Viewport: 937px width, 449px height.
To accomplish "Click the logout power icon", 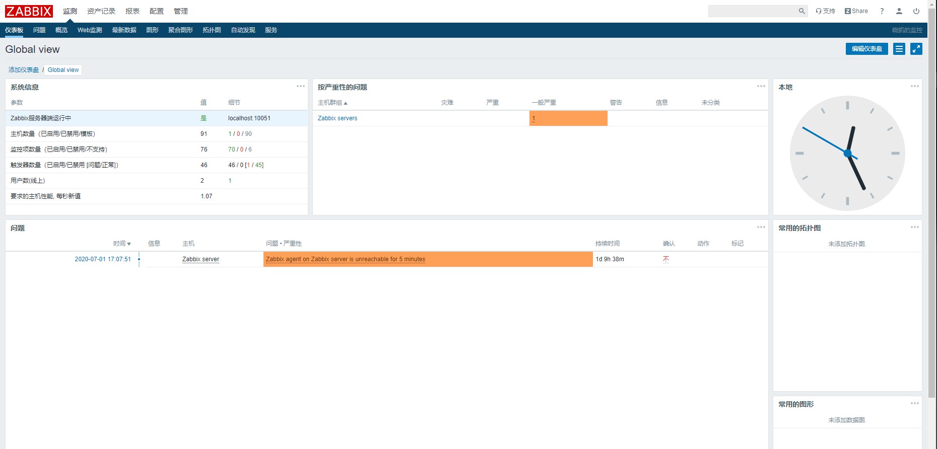I will click(916, 11).
